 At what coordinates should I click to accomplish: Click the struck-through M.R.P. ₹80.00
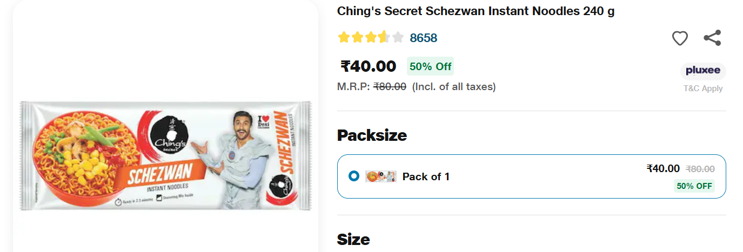click(x=390, y=86)
